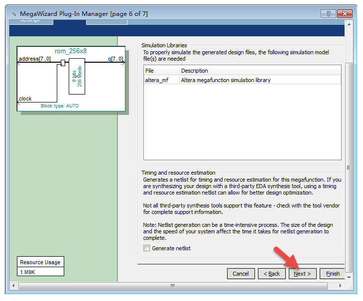Click the clock port label
The image size is (363, 301).
tap(25, 99)
